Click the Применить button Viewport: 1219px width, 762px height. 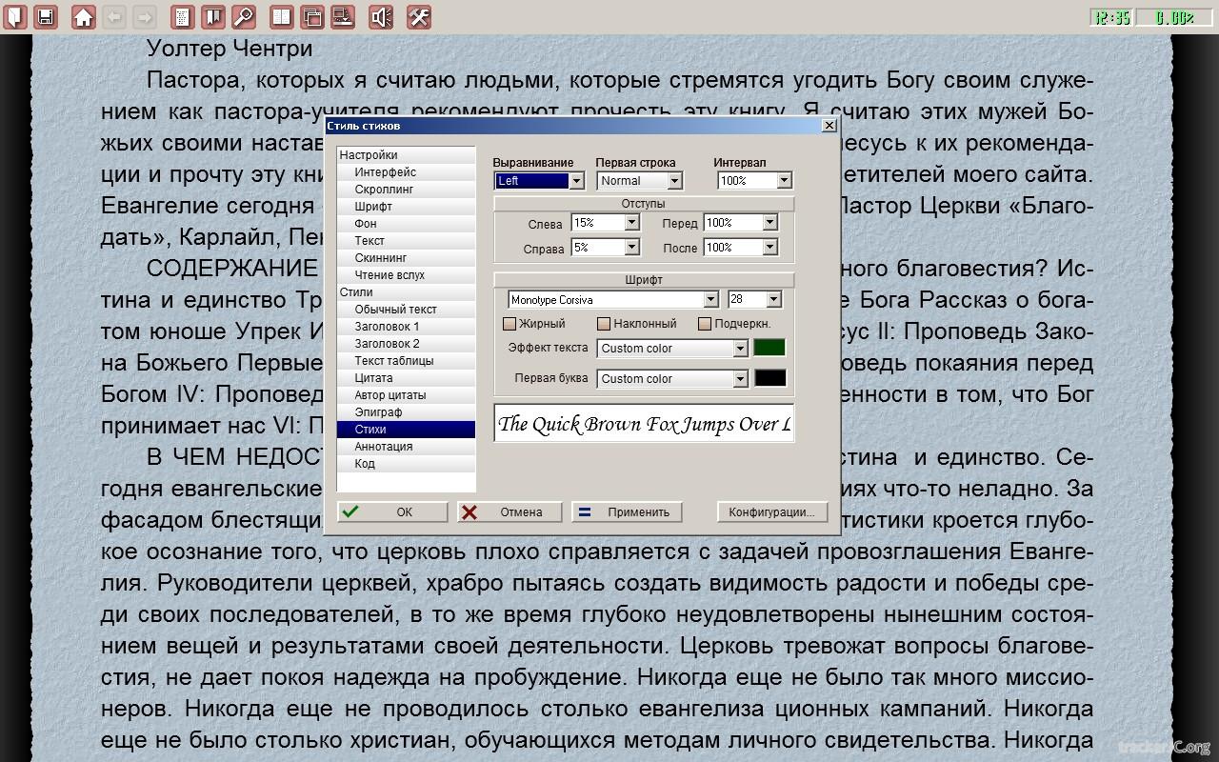pyautogui.click(x=627, y=511)
